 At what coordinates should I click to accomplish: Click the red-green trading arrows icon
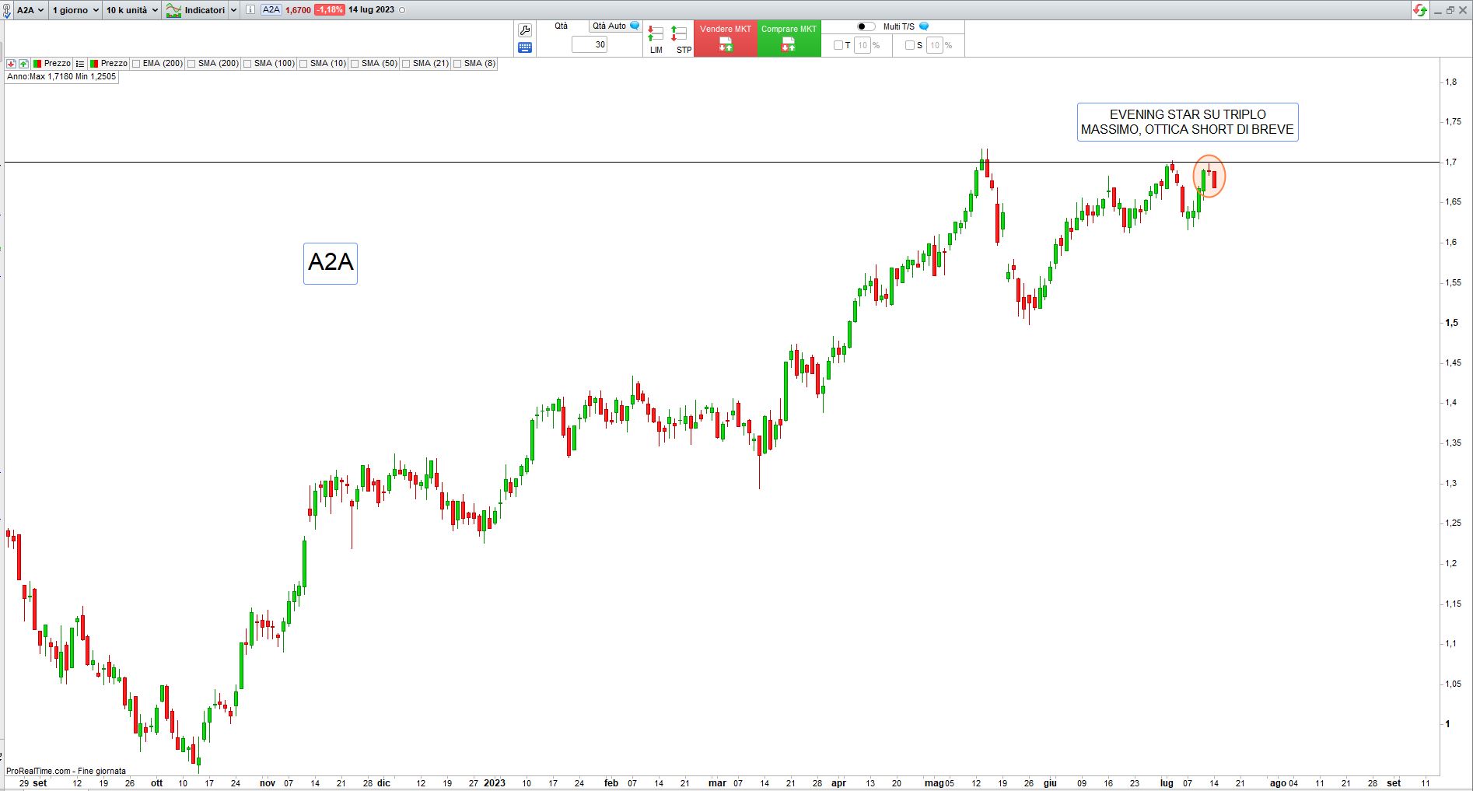[x=1420, y=10]
